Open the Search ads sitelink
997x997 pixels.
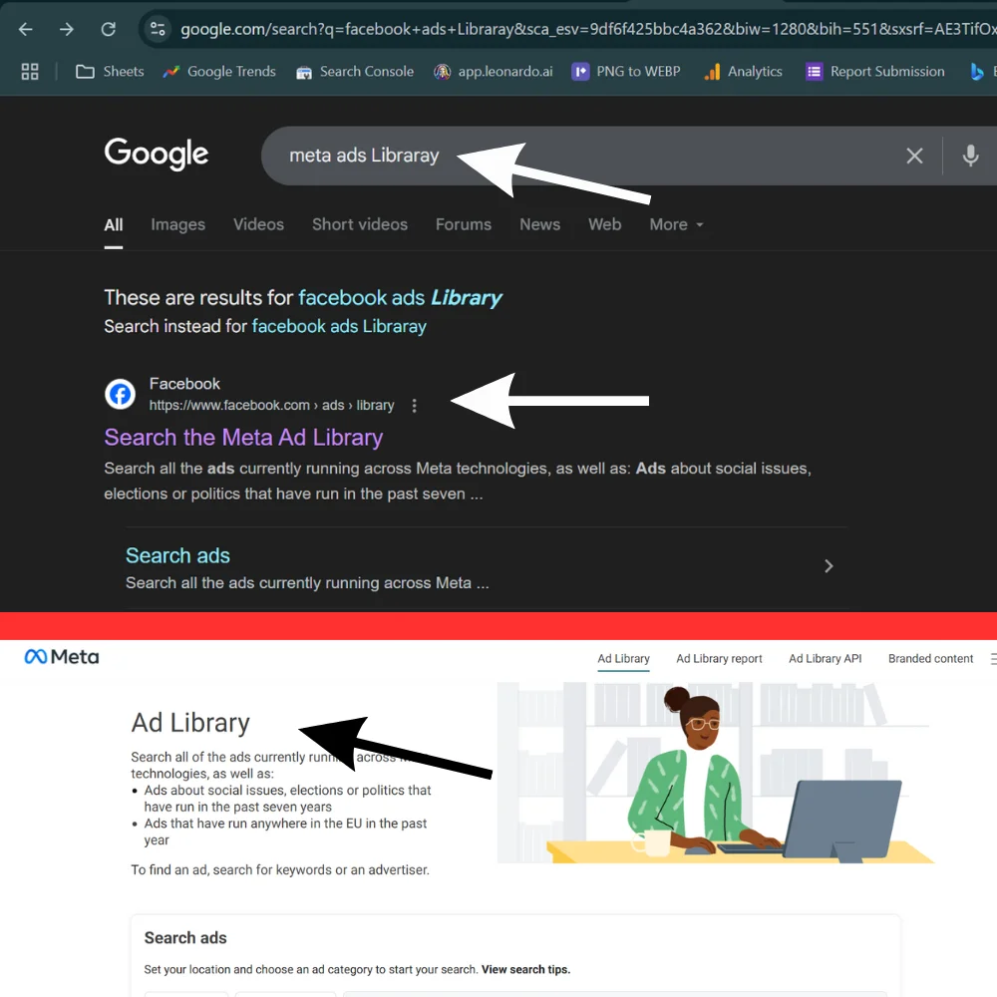(x=177, y=555)
